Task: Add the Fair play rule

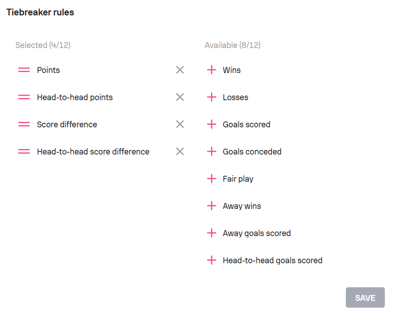Action: point(212,179)
